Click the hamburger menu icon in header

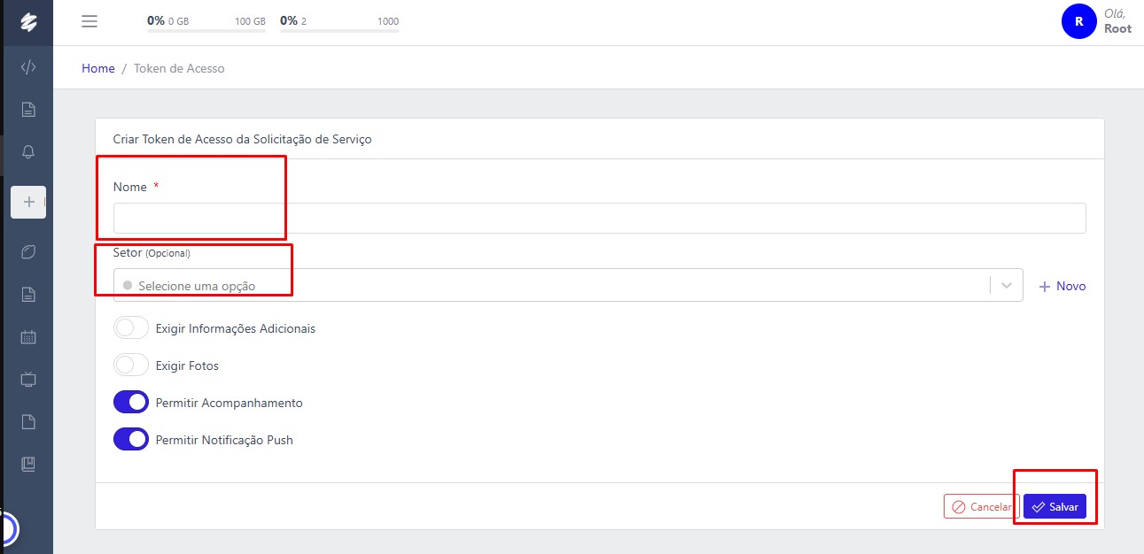(x=89, y=21)
